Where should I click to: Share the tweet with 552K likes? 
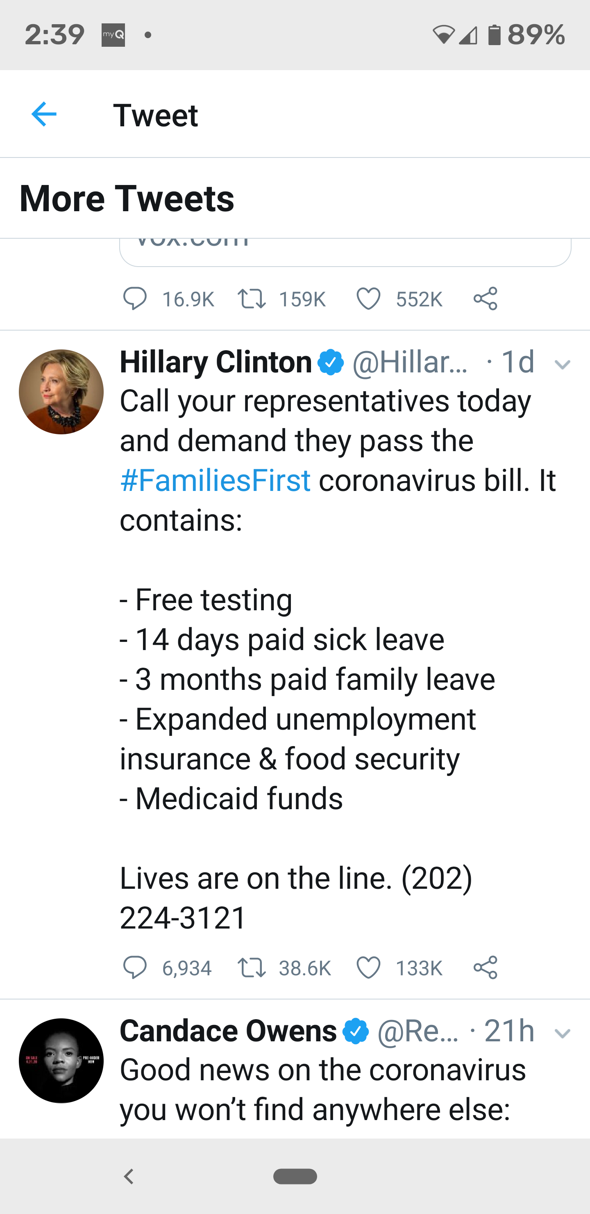(486, 299)
